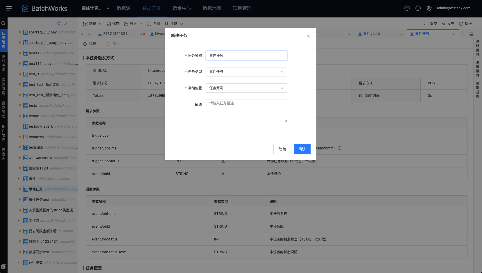Go to 数据地图 menu

click(212, 8)
